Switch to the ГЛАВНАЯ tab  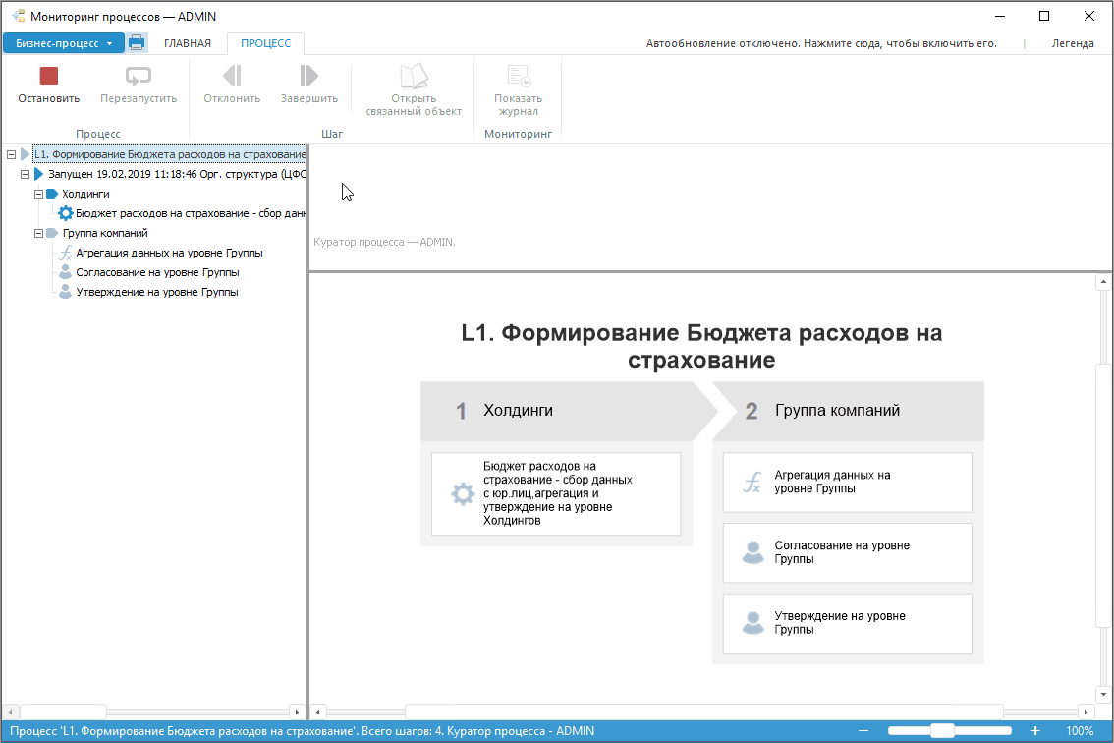pyautogui.click(x=188, y=43)
